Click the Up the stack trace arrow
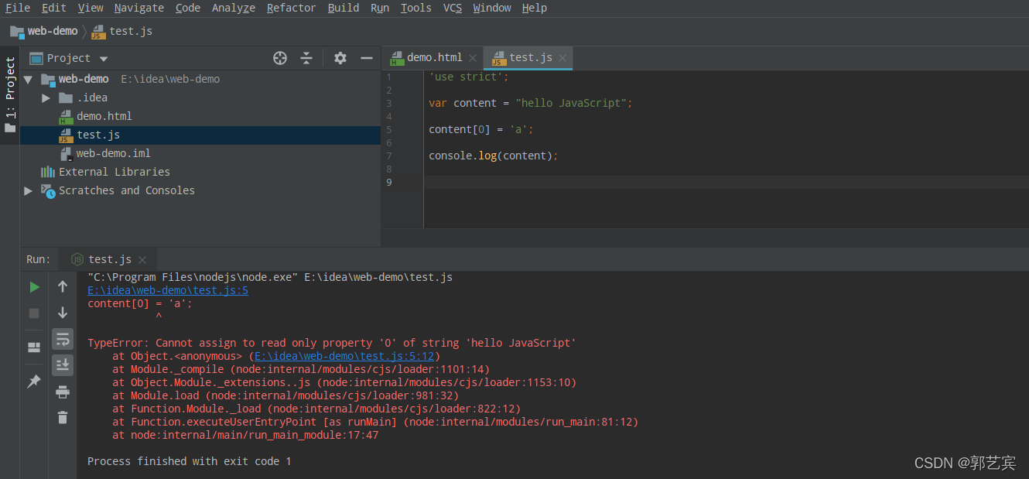 [63, 286]
